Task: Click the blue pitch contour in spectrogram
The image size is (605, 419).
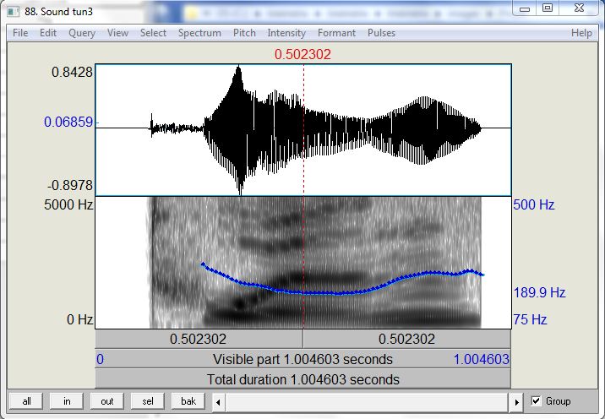Action: [x=340, y=293]
